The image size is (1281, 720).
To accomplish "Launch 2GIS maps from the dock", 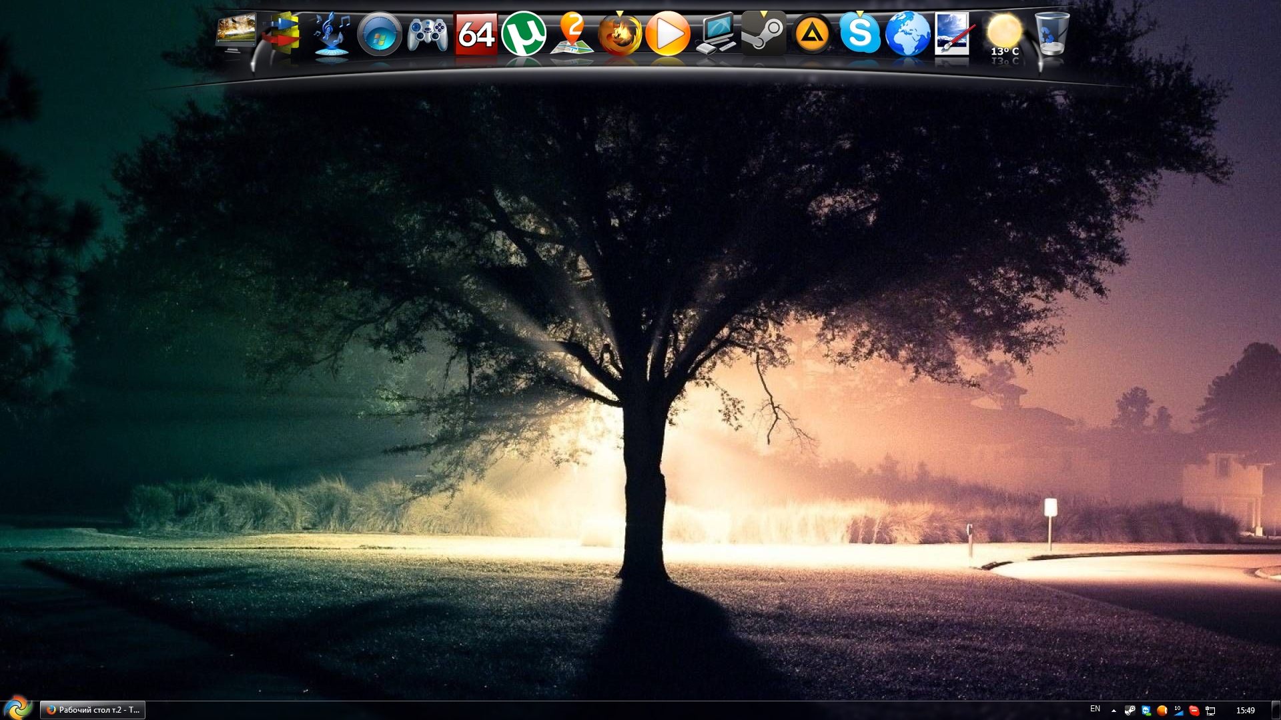I will pos(572,33).
